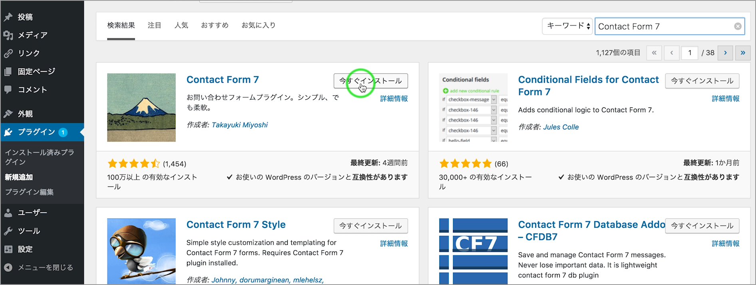Viewport: 756px width, 285px height.
Task: Open インストール済みプラグイン submenu
Action: coord(40,157)
